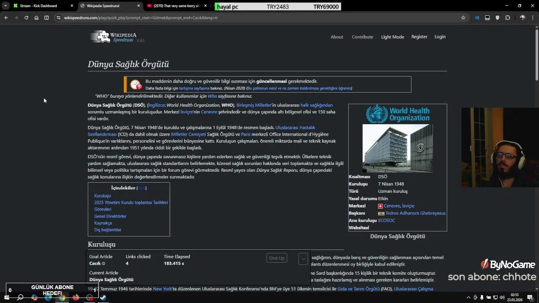Open the browser home page icon
This screenshot has width=539, height=303.
click(36, 18)
